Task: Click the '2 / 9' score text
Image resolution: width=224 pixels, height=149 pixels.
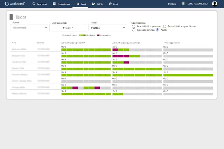Action: pyautogui.click(x=114, y=91)
